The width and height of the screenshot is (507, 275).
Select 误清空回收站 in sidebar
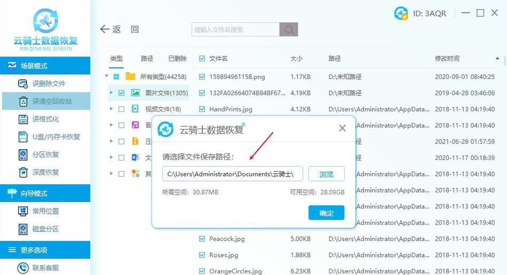(46, 101)
